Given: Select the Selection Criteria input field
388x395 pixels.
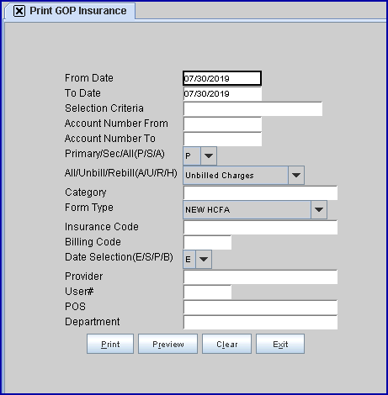Looking at the screenshot, I should 252,108.
